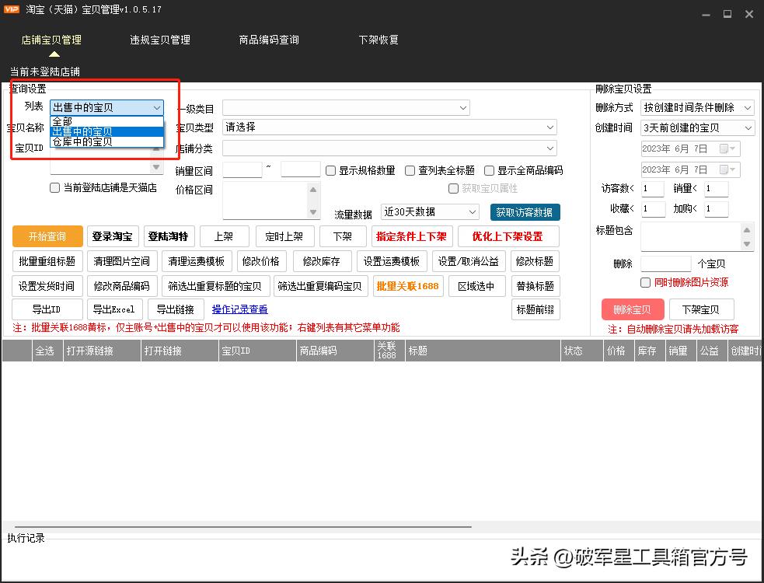Click the 开始查询 query button
764x583 pixels.
(x=47, y=236)
